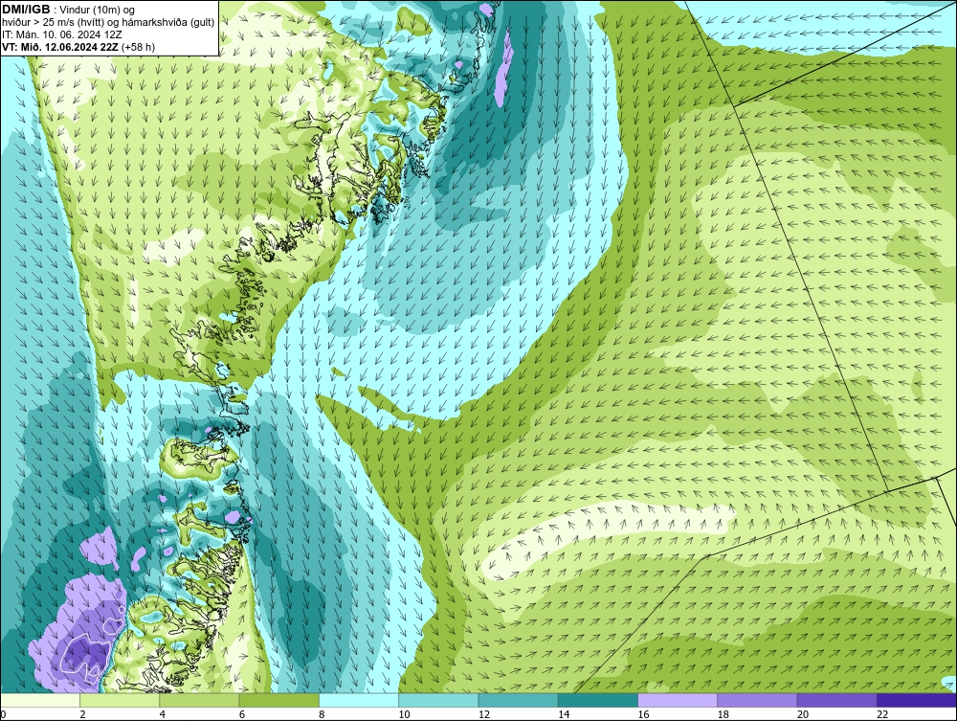The image size is (957, 721).
Task: Click the legend scale value 10
Action: [x=404, y=715]
